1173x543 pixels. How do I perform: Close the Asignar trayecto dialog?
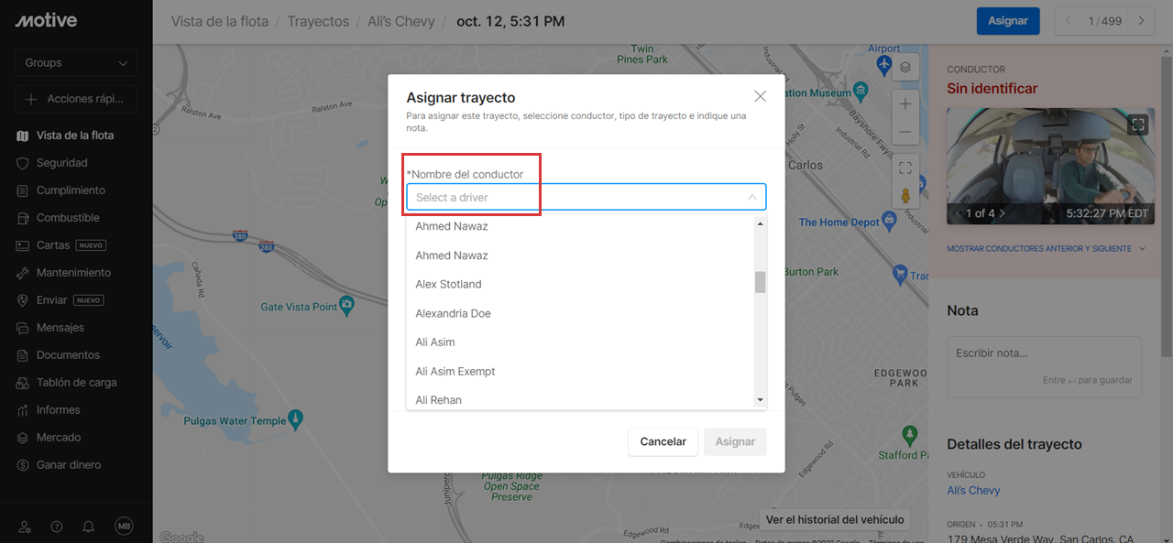pyautogui.click(x=760, y=96)
